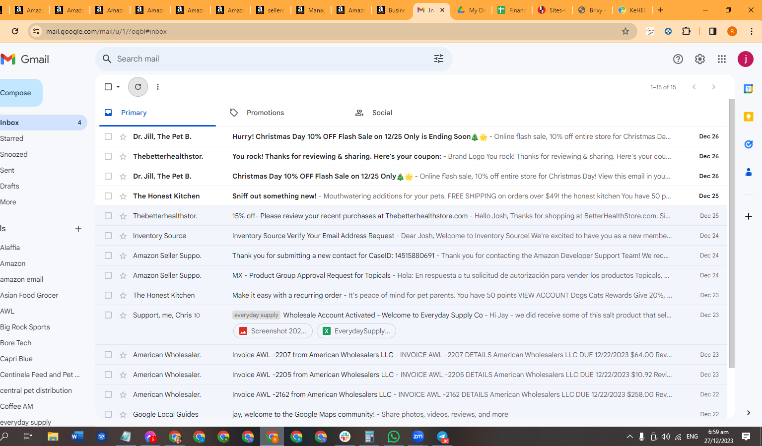Screen dimensions: 762x446
Task: Open Google Tasks in side panel
Action: click(x=749, y=144)
